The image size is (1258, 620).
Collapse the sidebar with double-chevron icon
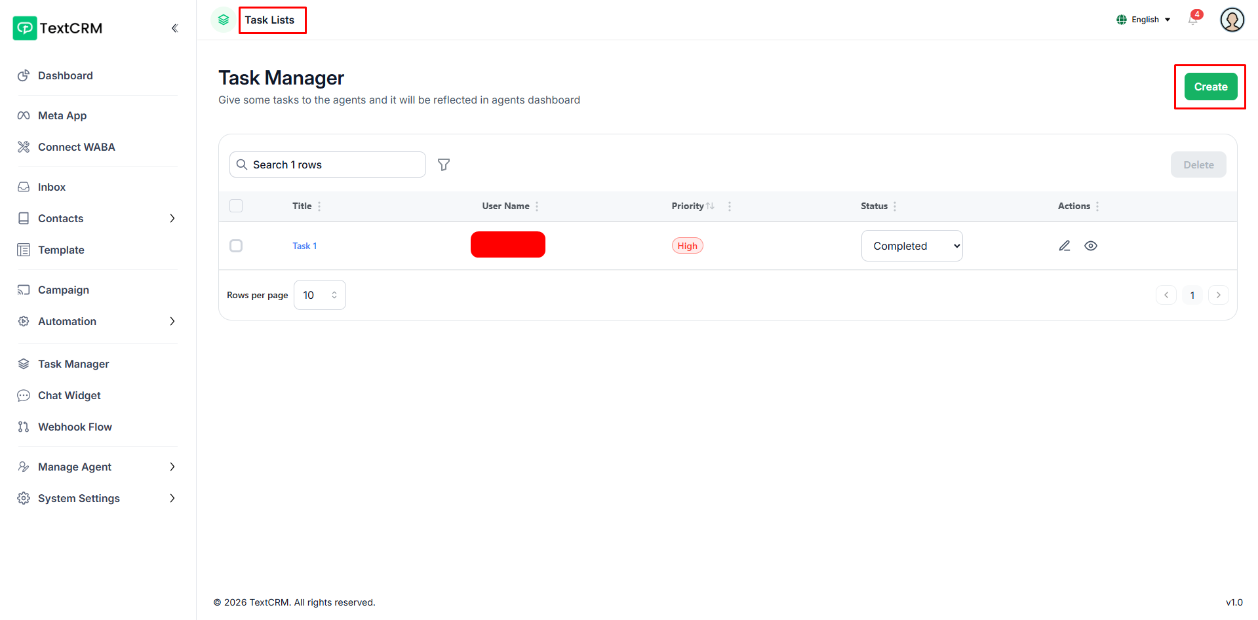[x=174, y=28]
